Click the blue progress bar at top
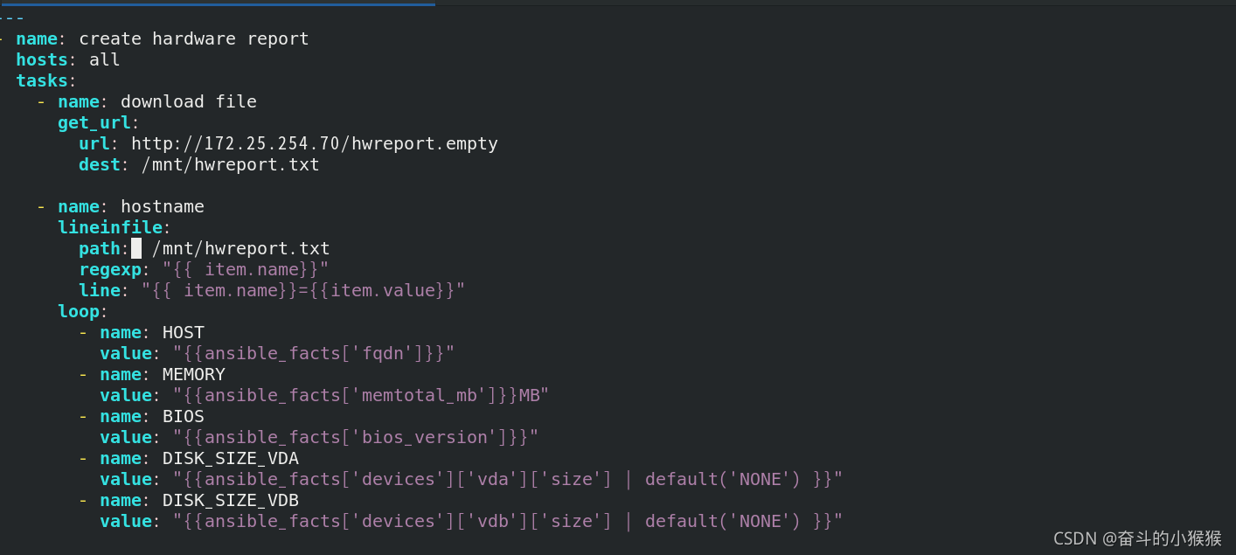This screenshot has width=1236, height=555. (x=218, y=3)
